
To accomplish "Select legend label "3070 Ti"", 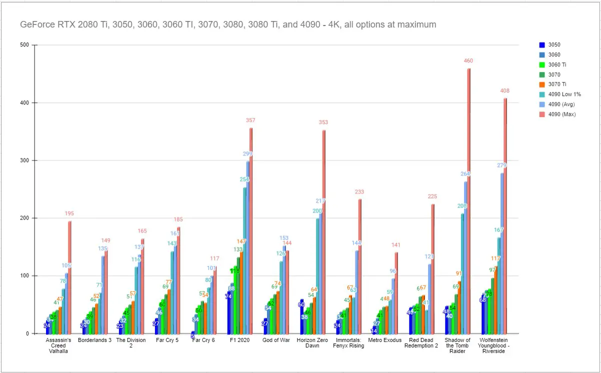I will (557, 84).
